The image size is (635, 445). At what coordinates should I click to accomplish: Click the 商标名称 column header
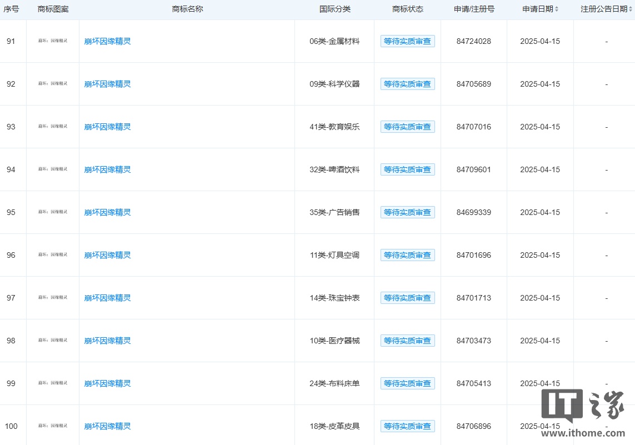point(187,9)
